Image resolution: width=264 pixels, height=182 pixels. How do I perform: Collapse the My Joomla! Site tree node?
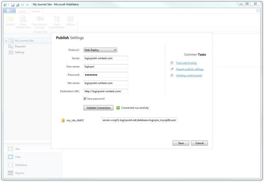point(6,41)
